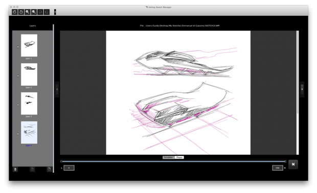Select the layer 3 thumbnail
This screenshot has height=193, width=317.
pos(29,103)
